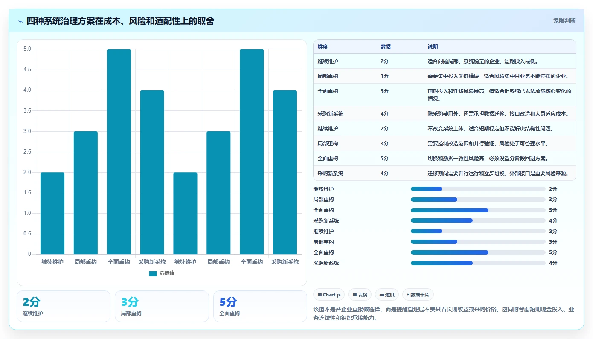This screenshot has height=339, width=593.
Task: Select the Chart.js tag label
Action: point(332,295)
